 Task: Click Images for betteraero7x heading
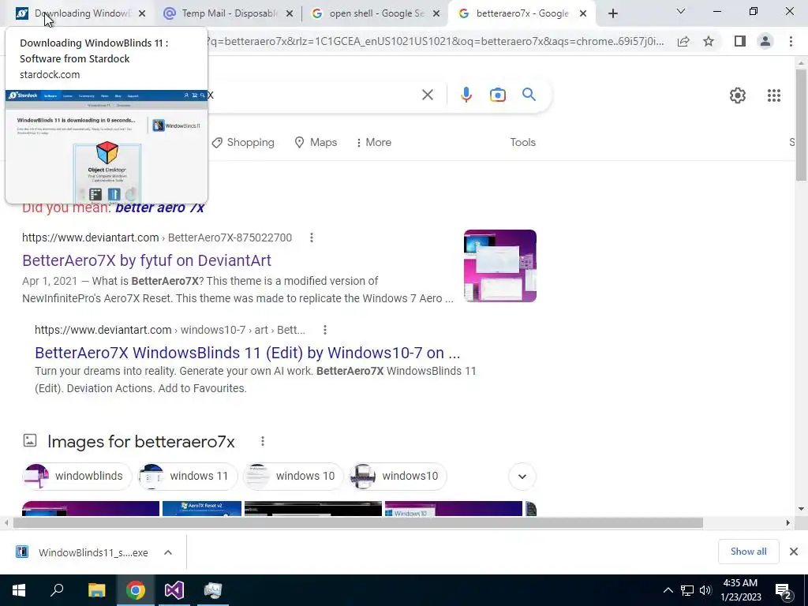pos(140,442)
